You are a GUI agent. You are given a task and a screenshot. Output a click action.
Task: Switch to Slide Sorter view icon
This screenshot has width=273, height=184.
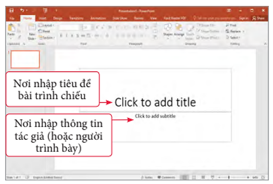click(194, 177)
